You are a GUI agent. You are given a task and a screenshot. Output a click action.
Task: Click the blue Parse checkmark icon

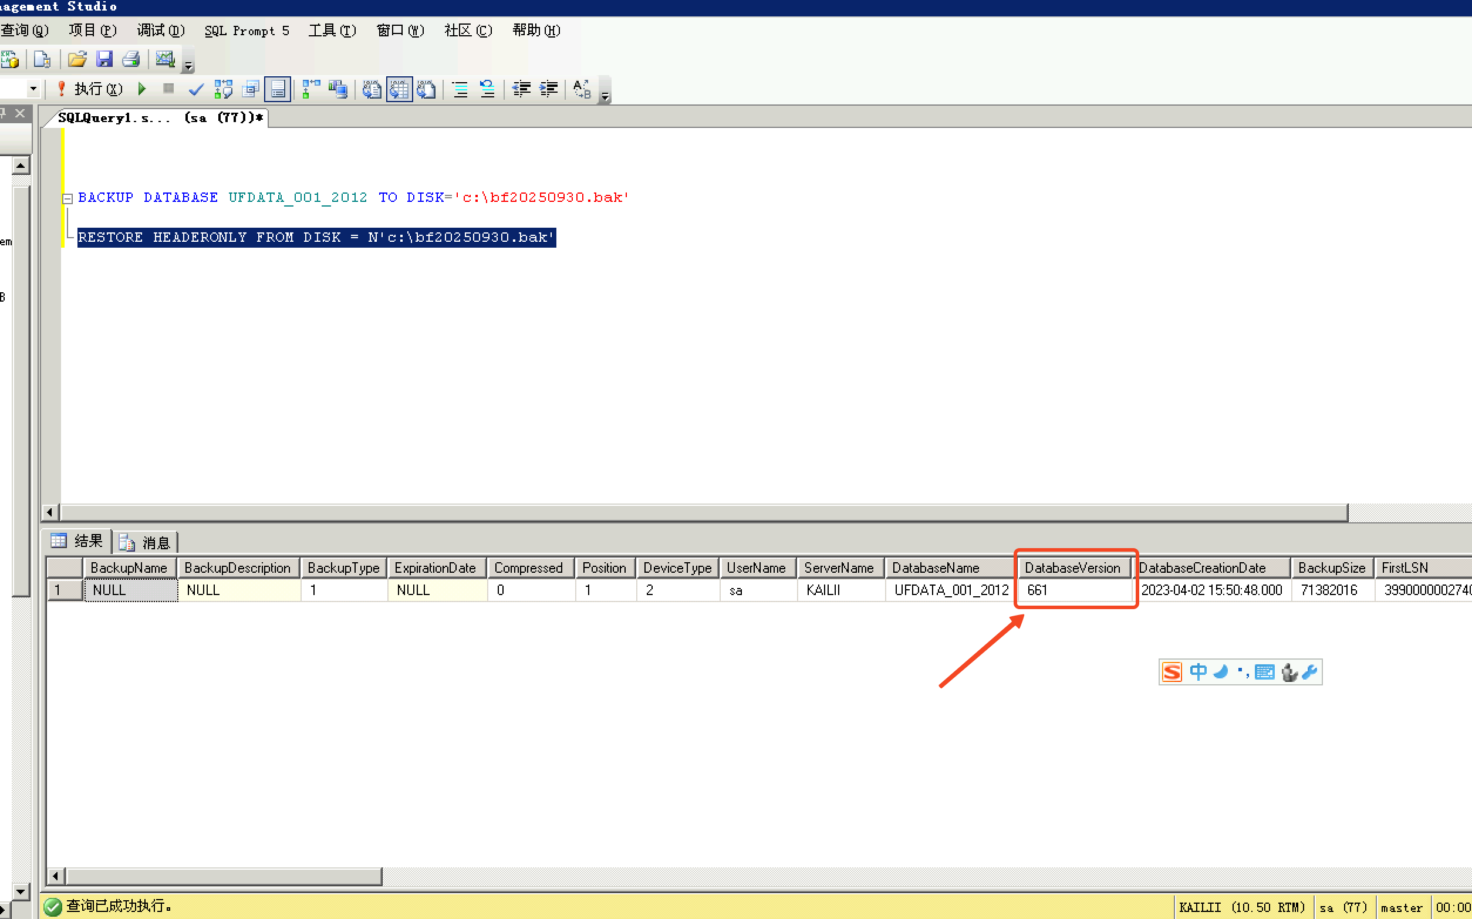coord(195,89)
